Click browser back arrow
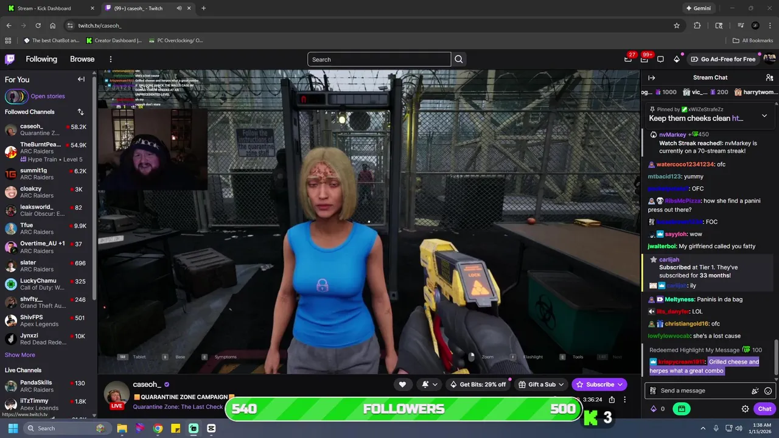This screenshot has height=438, width=779. click(x=9, y=26)
